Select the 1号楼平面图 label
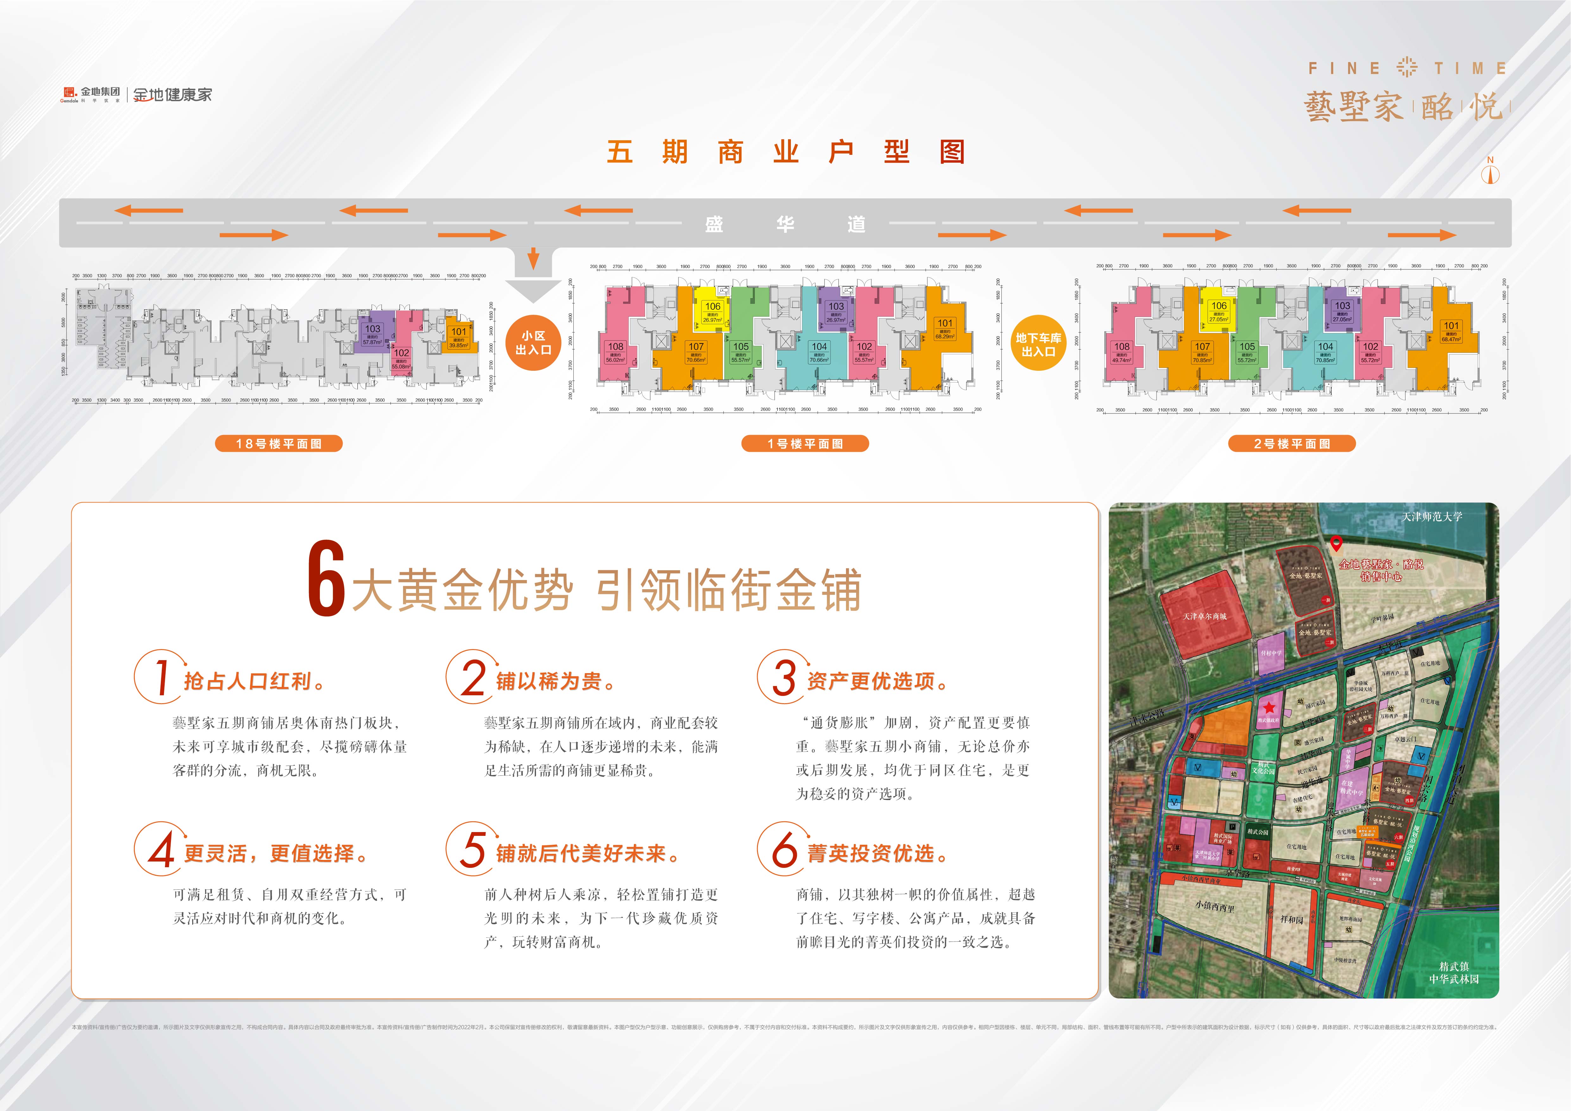 coord(805,443)
